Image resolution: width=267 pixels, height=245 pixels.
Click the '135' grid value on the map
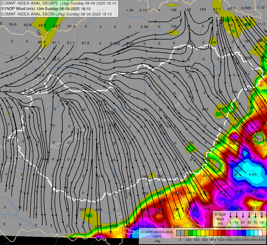tap(220, 92)
